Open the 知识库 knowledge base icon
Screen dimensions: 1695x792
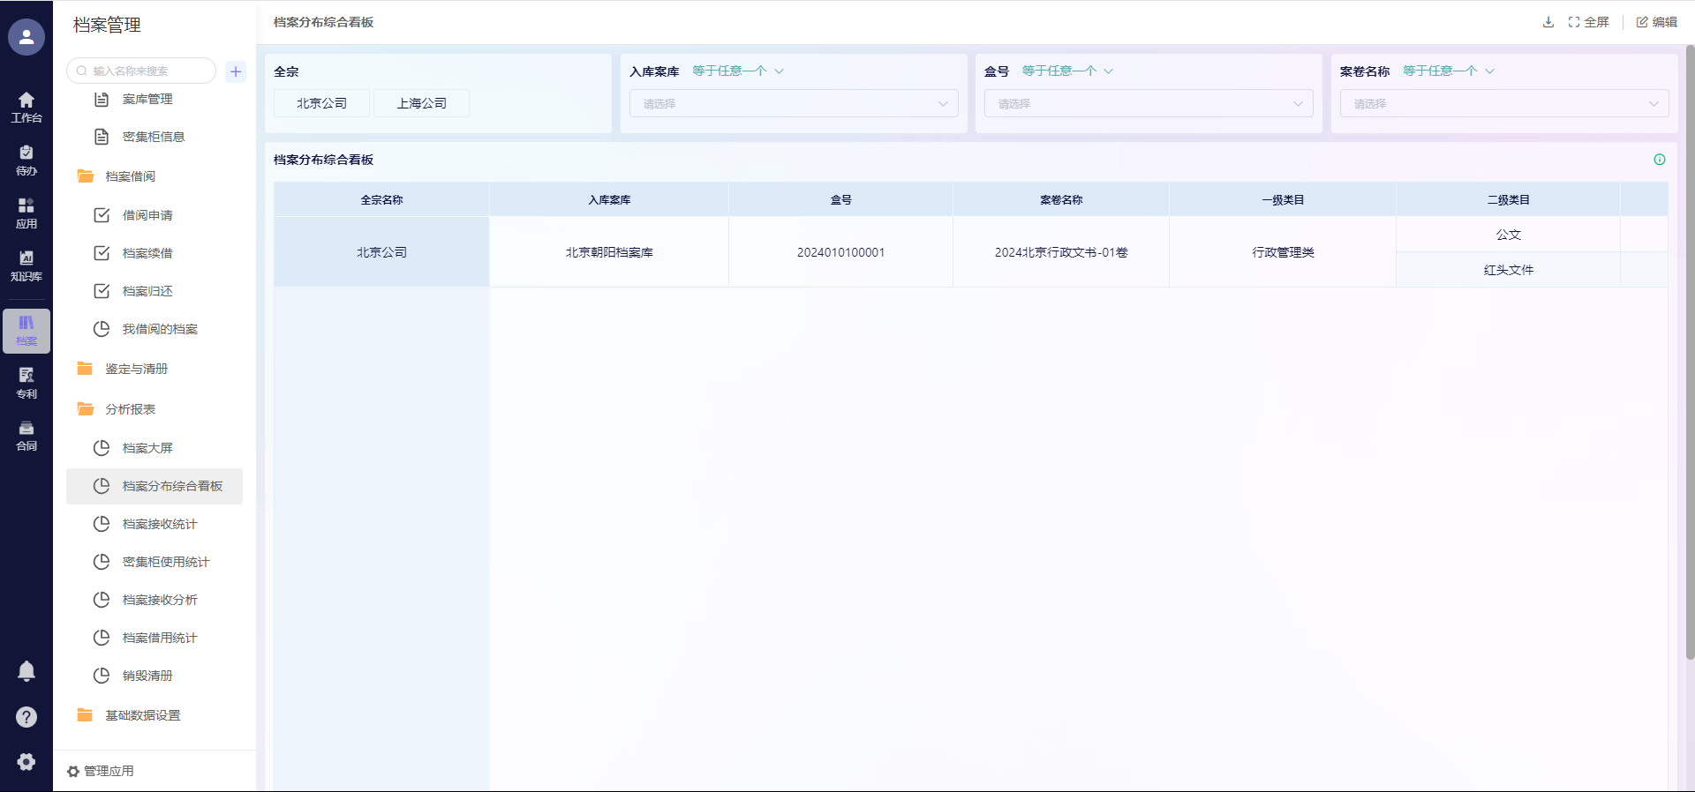coord(26,265)
